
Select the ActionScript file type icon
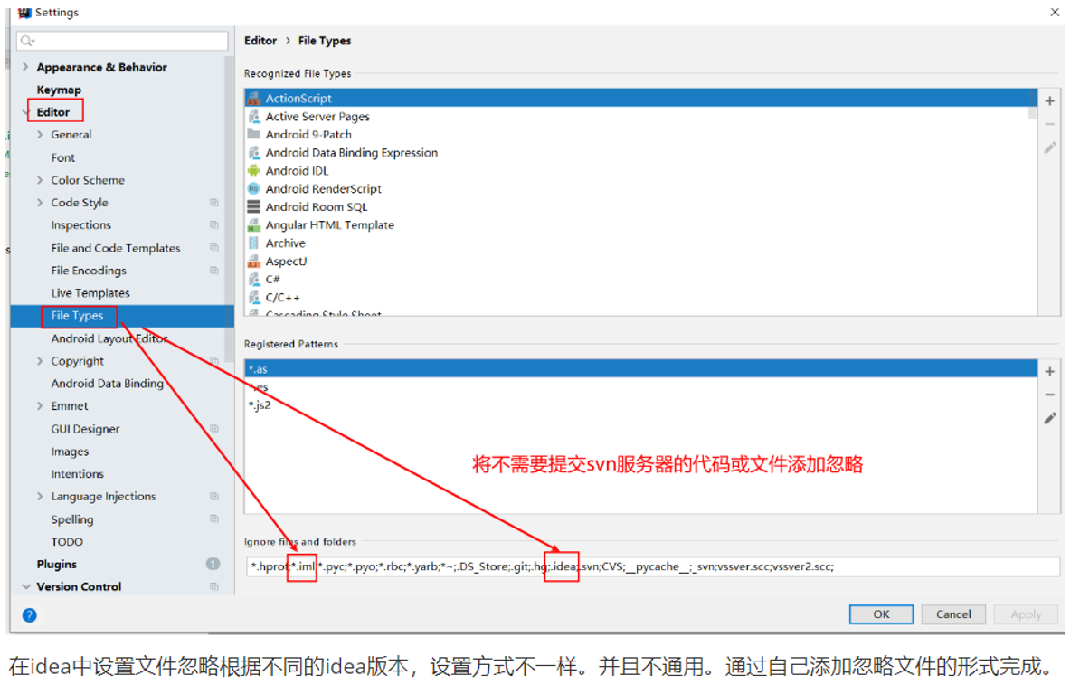click(254, 99)
